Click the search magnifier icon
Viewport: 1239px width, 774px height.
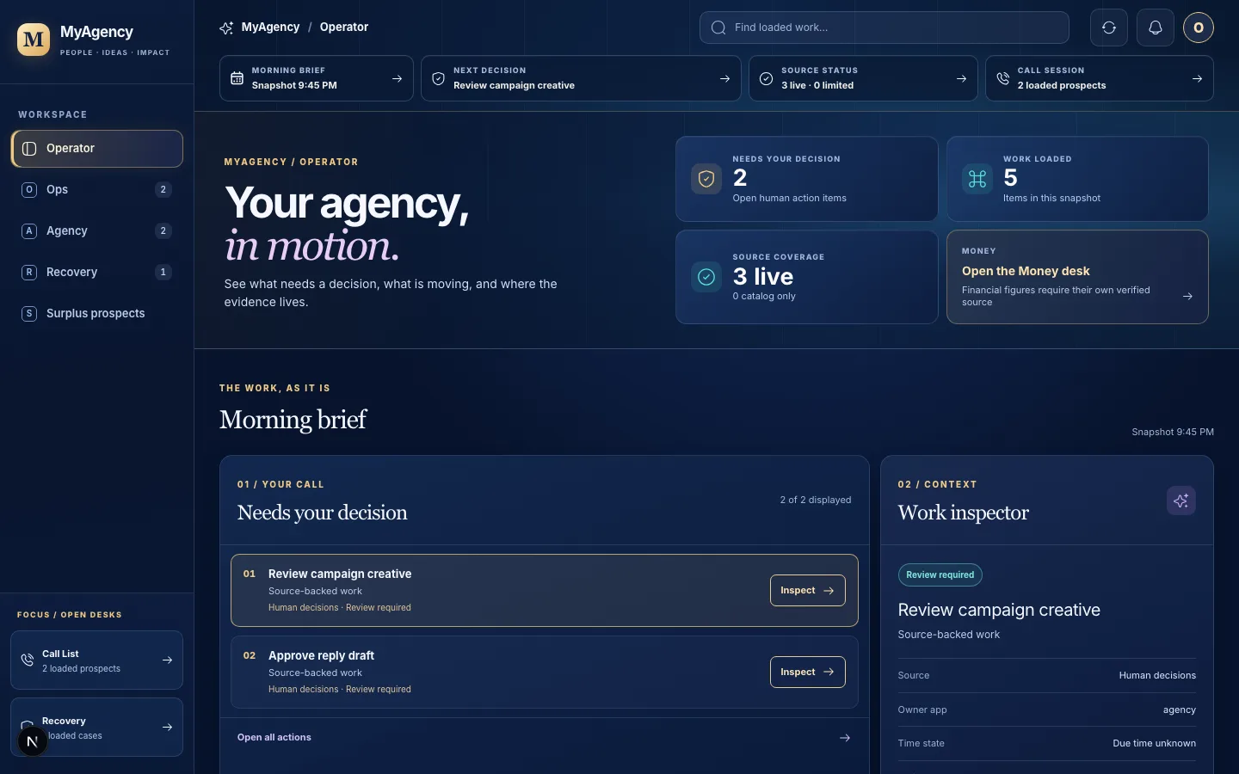tap(718, 28)
